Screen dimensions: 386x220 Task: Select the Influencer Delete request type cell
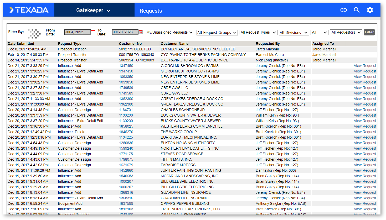tap(72, 132)
